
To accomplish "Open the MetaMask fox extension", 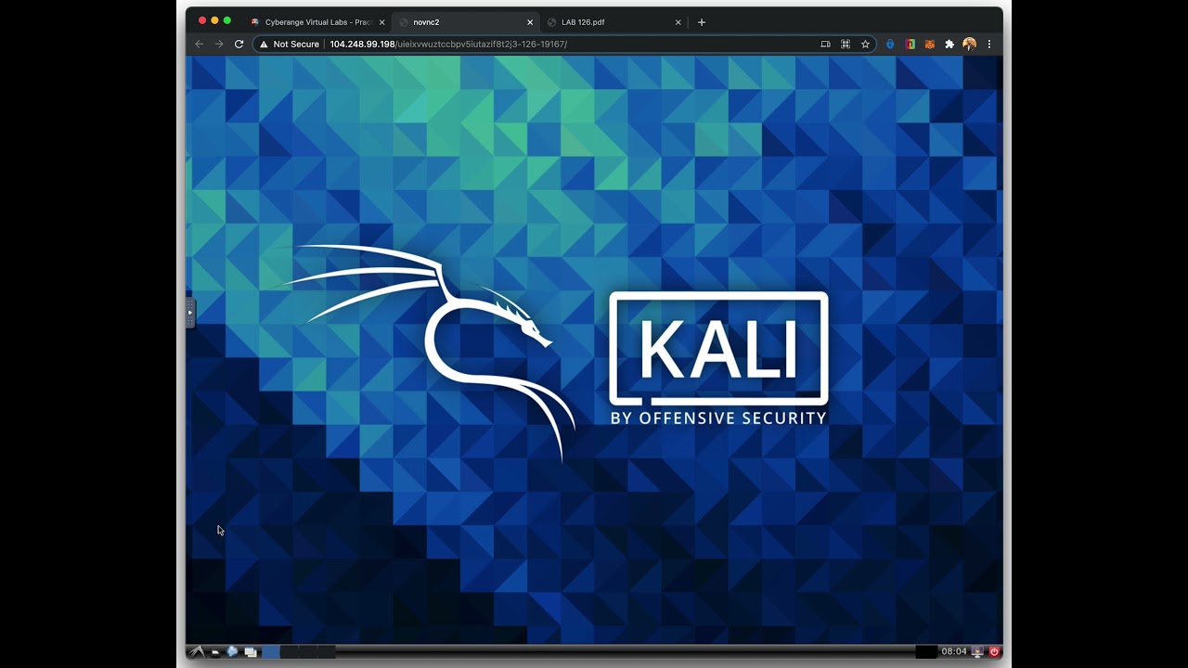I will [930, 44].
